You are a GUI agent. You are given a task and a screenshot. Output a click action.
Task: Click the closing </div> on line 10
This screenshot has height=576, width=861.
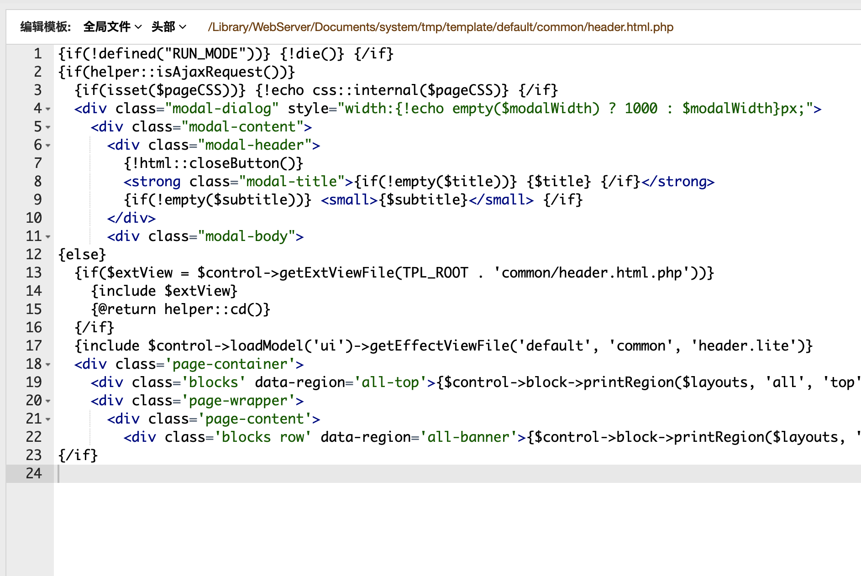(131, 218)
